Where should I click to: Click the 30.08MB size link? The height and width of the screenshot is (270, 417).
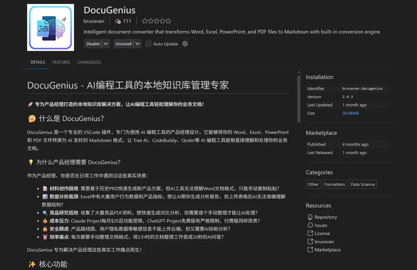(350, 113)
